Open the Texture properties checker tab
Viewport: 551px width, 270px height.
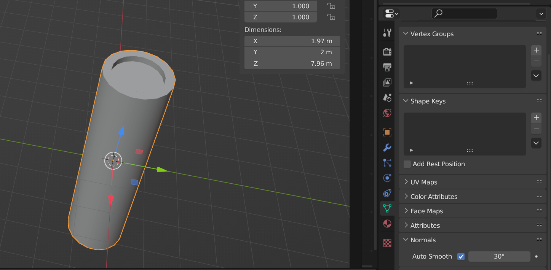tap(387, 243)
